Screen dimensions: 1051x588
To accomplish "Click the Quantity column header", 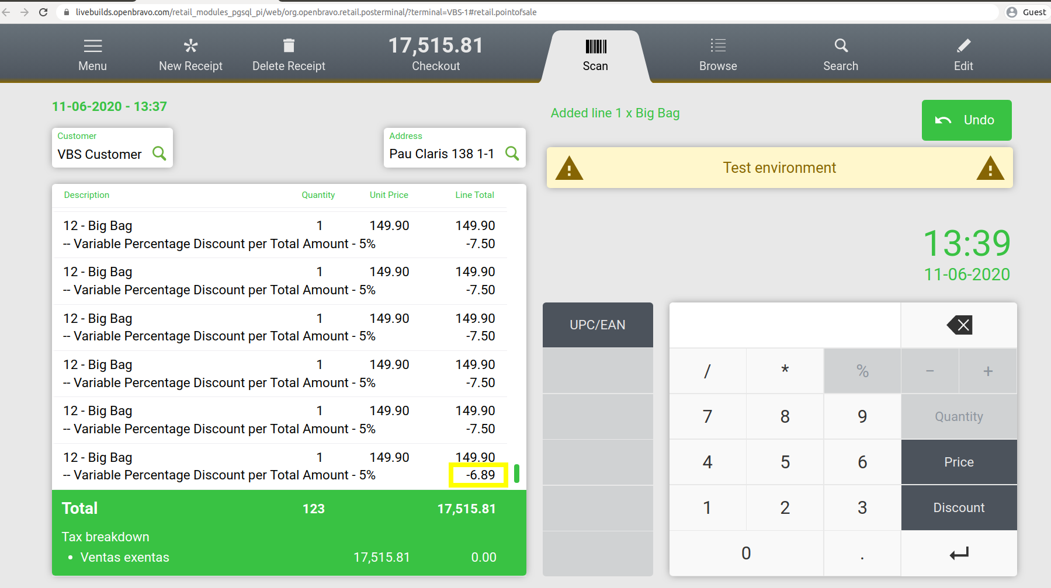I will [x=318, y=195].
